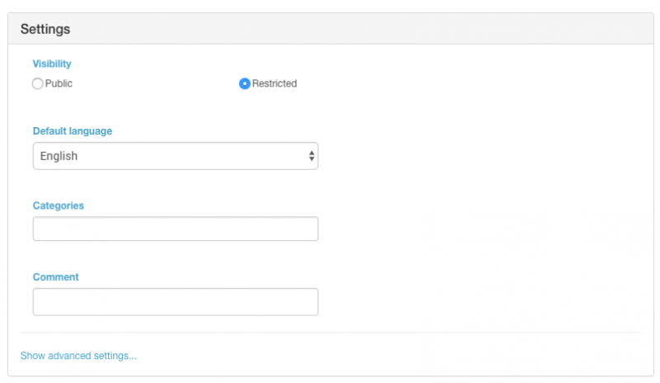660x383 pixels.
Task: Click the down arrow on language selector
Action: point(312,158)
